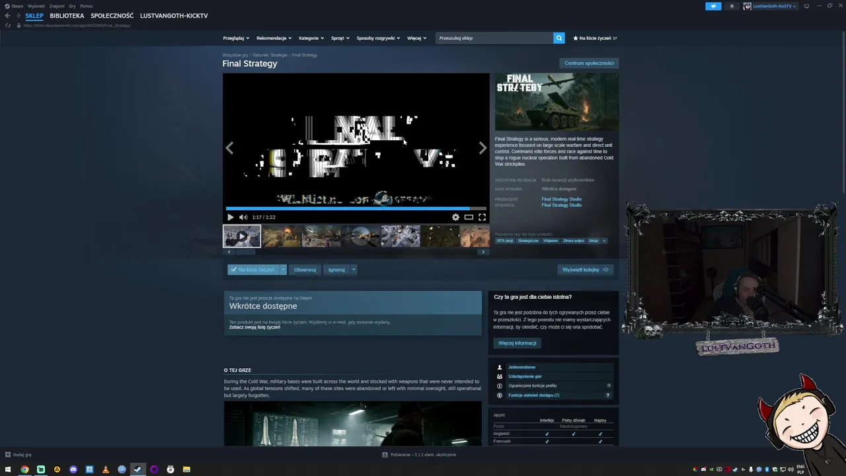This screenshot has height=476, width=846.
Task: Open the Windows Start menu
Action: tap(8, 469)
